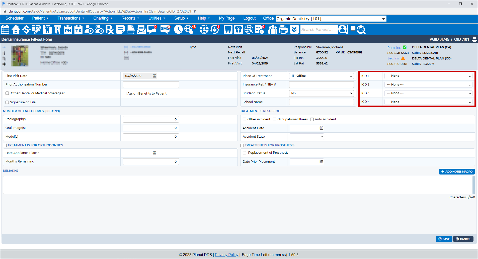
Task: Enable the Signature on File checkbox
Action: 7,102
